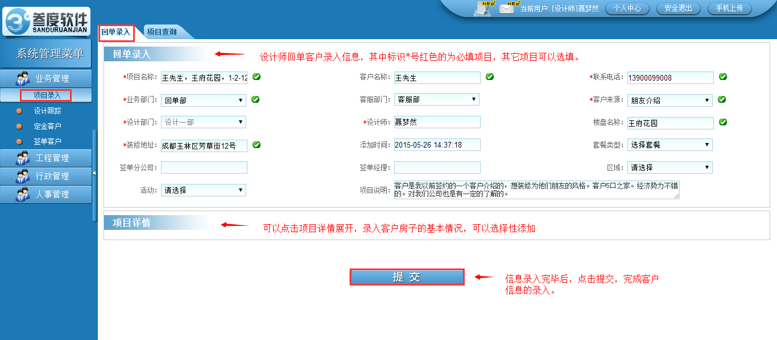Screen dimensions: 777x340
Task: Open the 活动 dropdown
Action: (204, 190)
